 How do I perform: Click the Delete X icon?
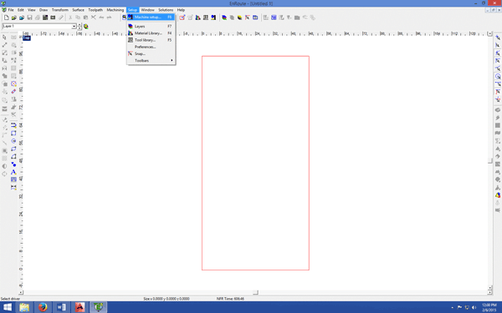[94, 18]
